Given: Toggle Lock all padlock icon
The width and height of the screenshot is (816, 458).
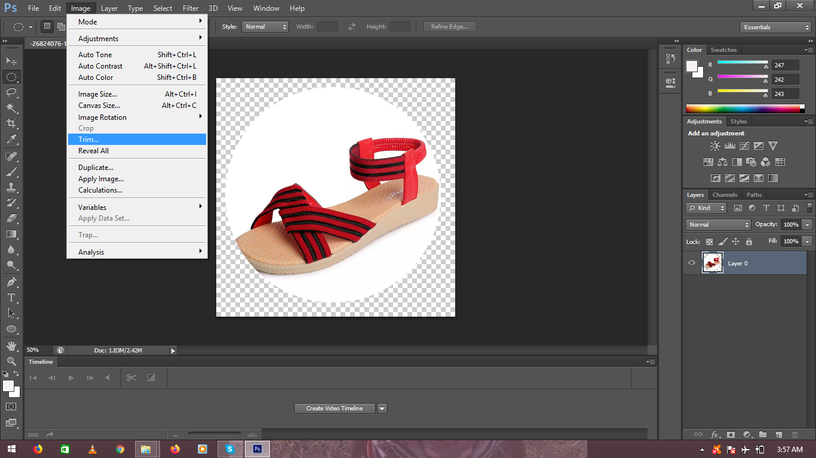Looking at the screenshot, I should 748,242.
